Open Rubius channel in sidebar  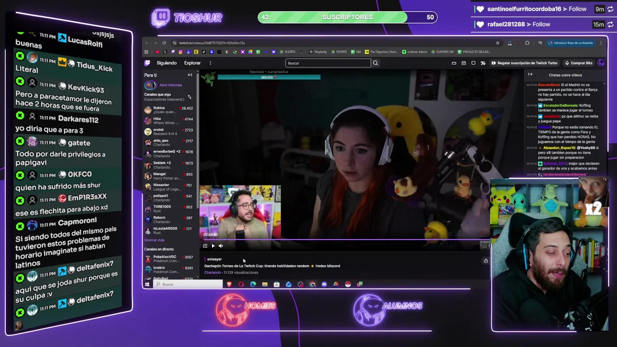tap(169, 110)
